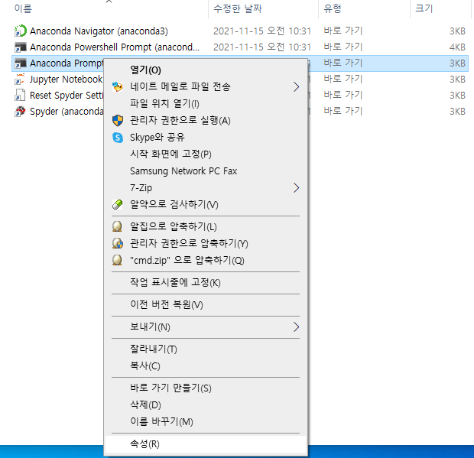Image resolution: width=474 pixels, height=458 pixels.
Task: Click the ALYac pill scan icon
Action: coord(117,205)
